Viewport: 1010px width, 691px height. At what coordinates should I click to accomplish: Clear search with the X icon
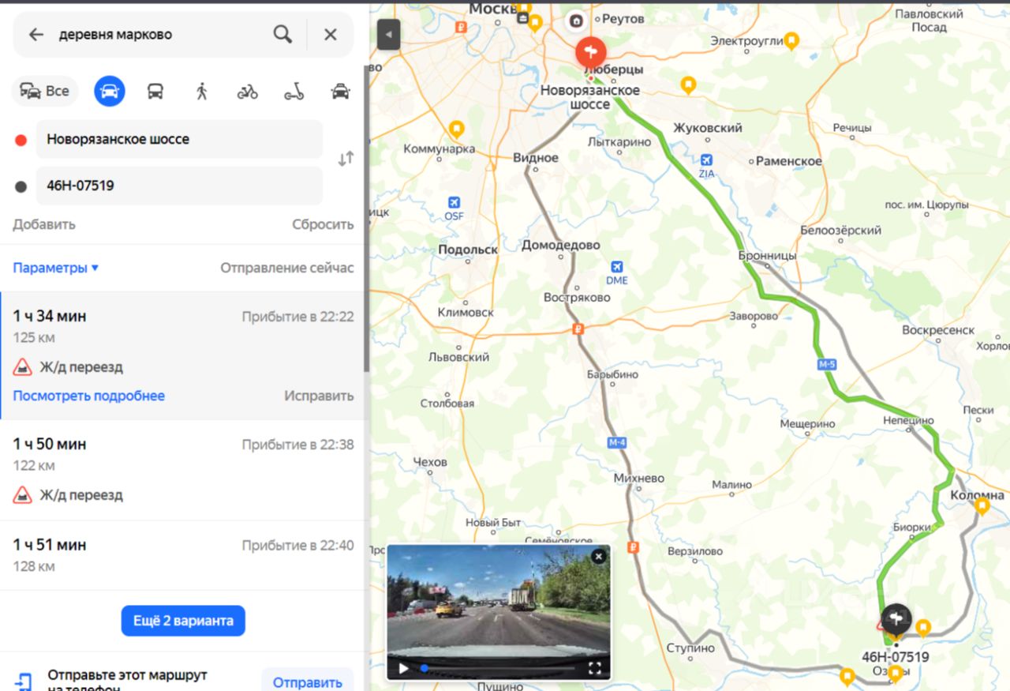click(x=331, y=34)
